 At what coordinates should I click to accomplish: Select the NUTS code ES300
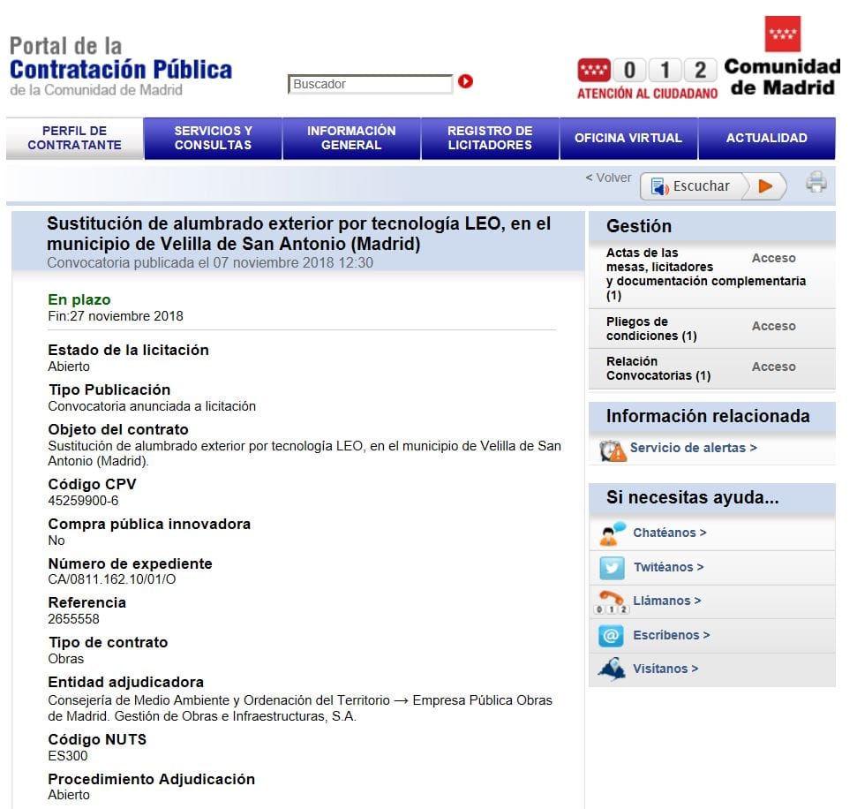[x=68, y=756]
